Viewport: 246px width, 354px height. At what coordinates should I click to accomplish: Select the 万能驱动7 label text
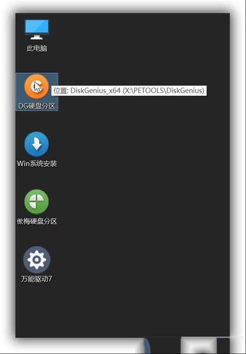pos(37,279)
